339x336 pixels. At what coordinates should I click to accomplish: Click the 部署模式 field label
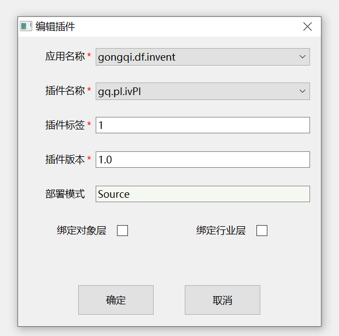coord(65,194)
